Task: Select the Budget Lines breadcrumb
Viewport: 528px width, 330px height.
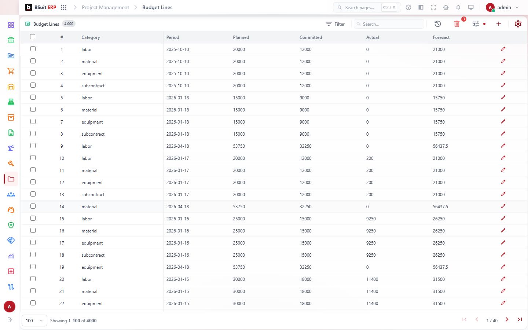Action: pyautogui.click(x=157, y=7)
